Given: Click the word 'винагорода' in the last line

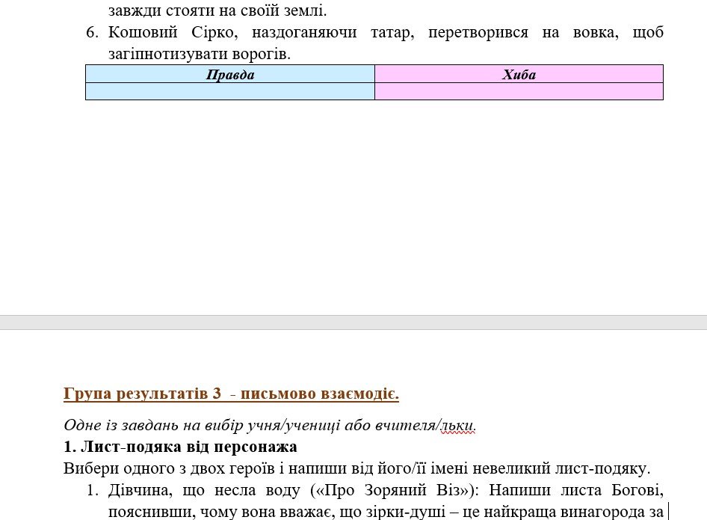Looking at the screenshot, I should coord(605,513).
